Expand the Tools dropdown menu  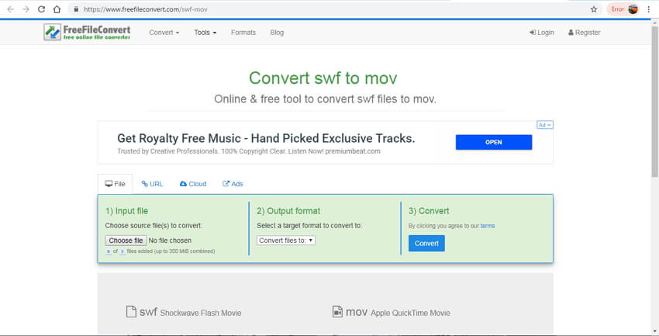[x=205, y=33]
